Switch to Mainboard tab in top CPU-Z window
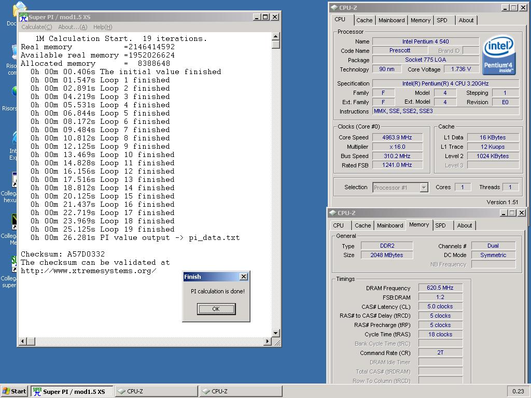 [392, 20]
